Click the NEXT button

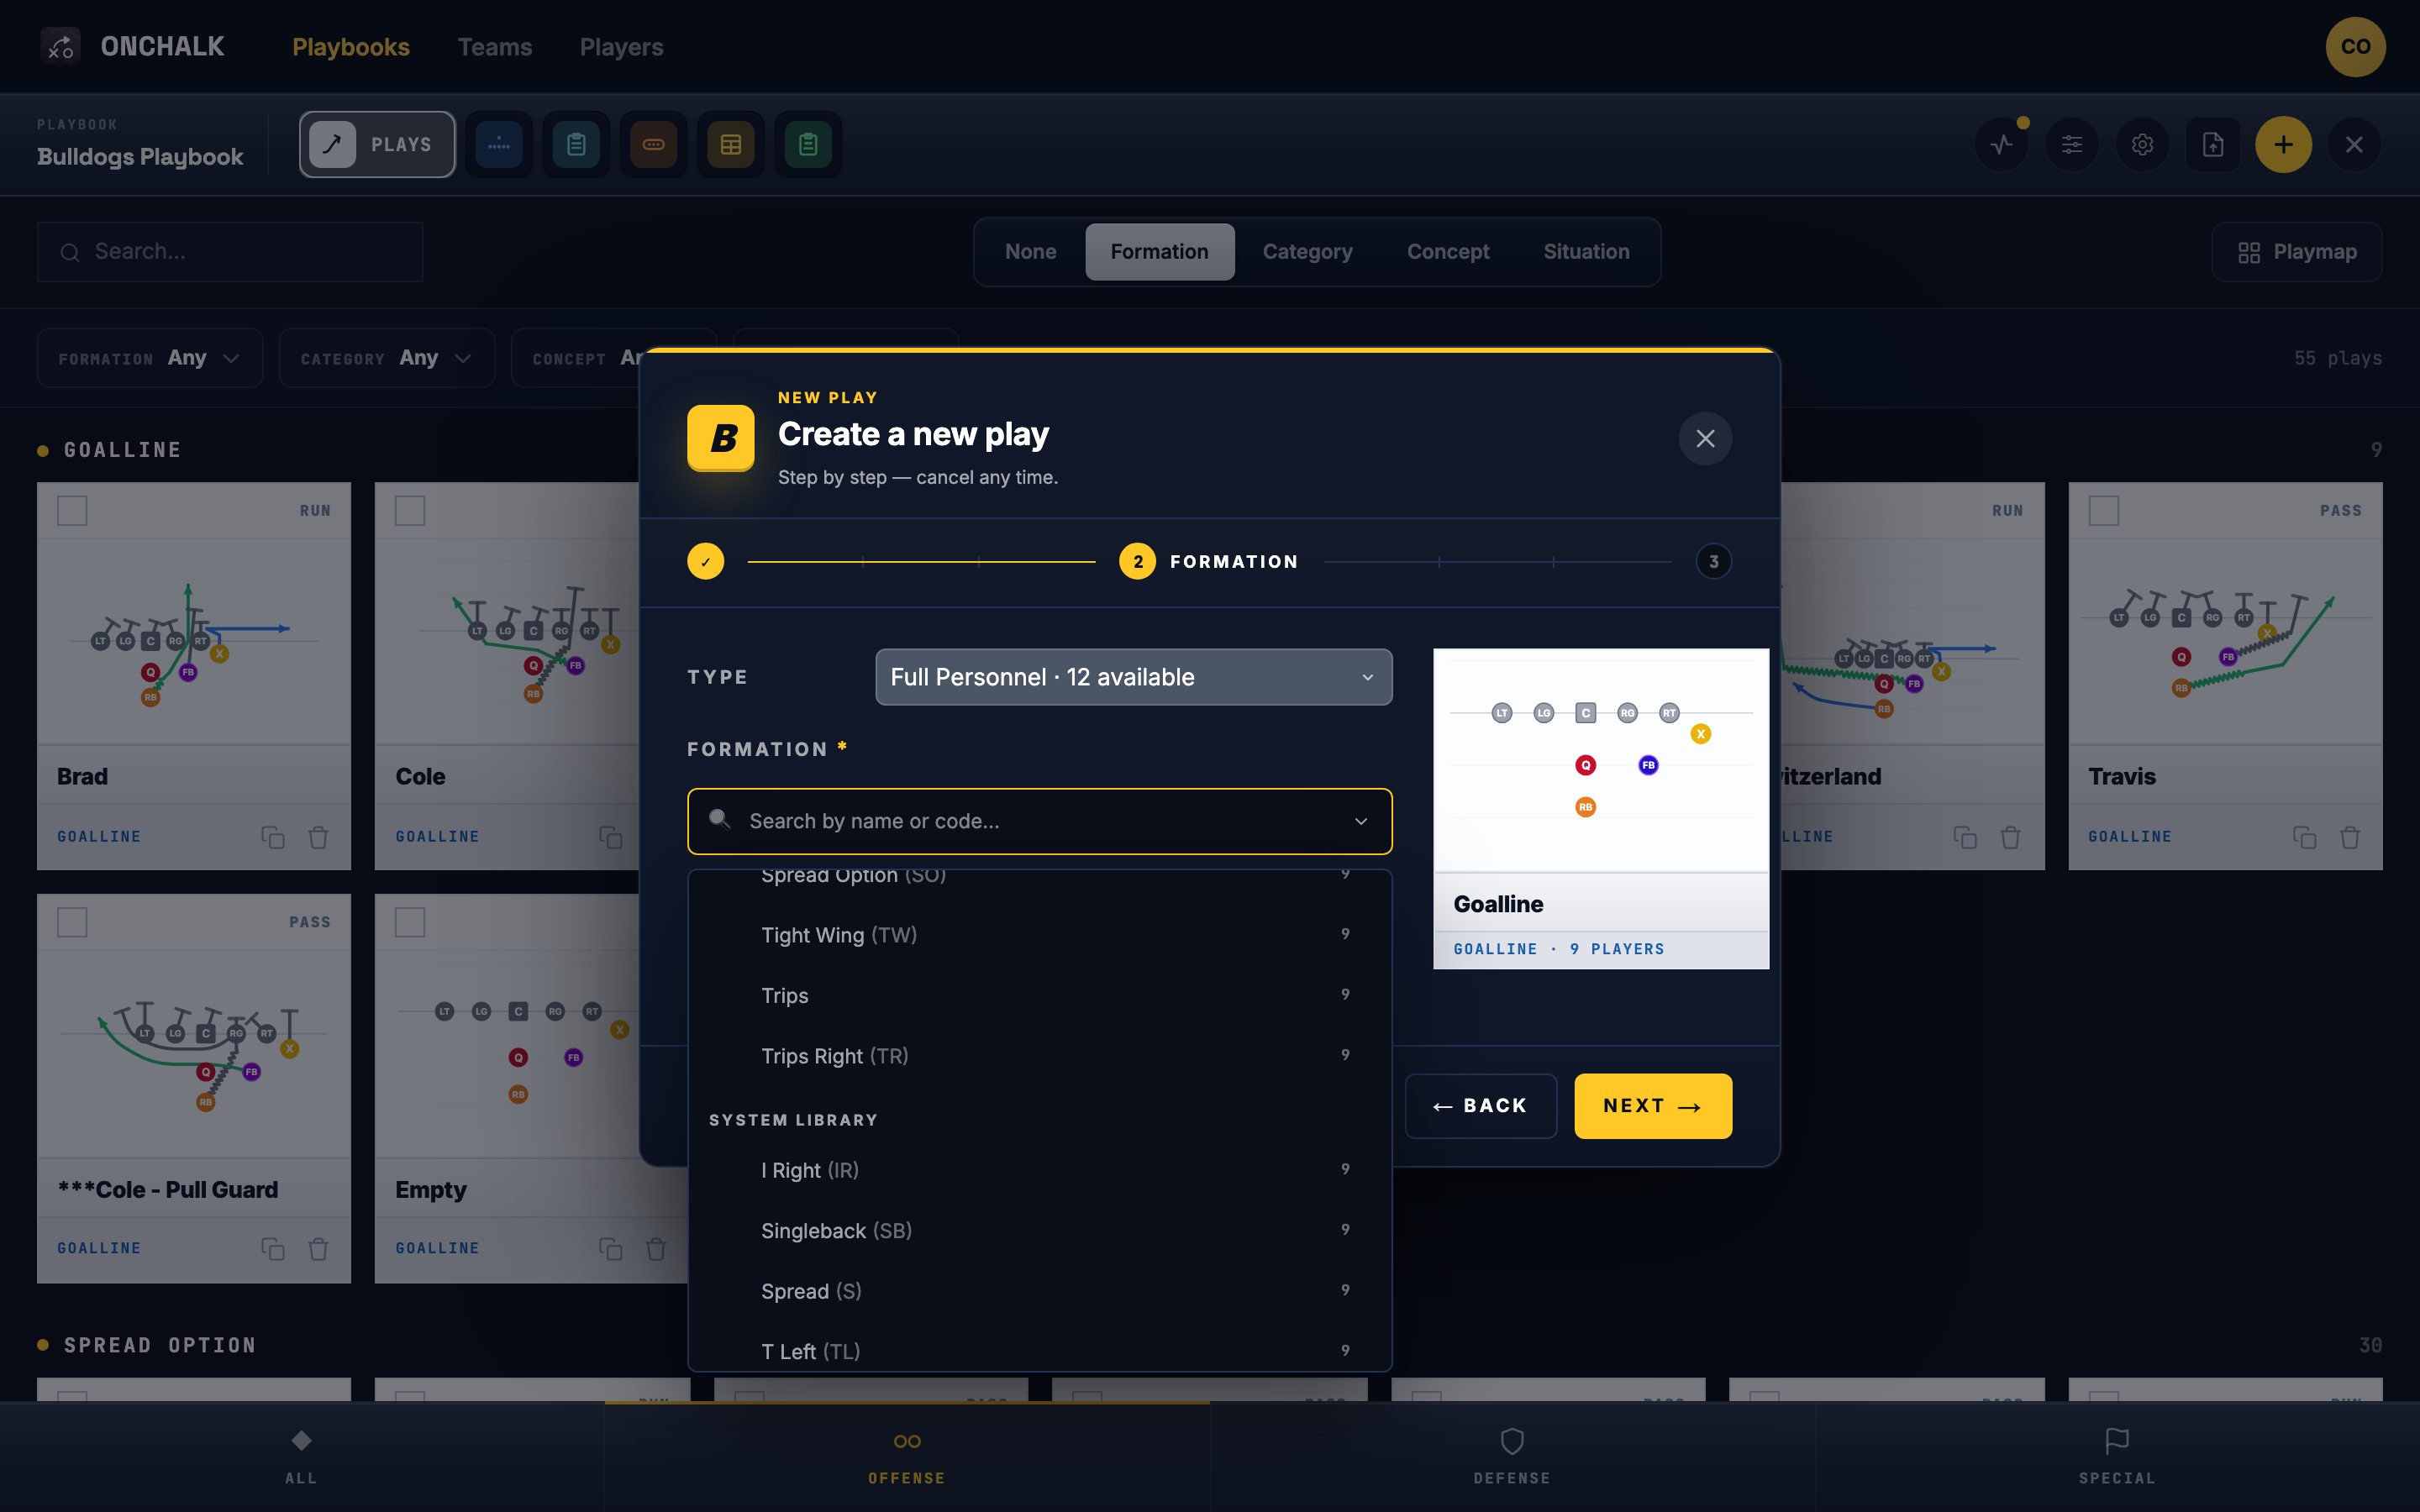(x=1652, y=1106)
